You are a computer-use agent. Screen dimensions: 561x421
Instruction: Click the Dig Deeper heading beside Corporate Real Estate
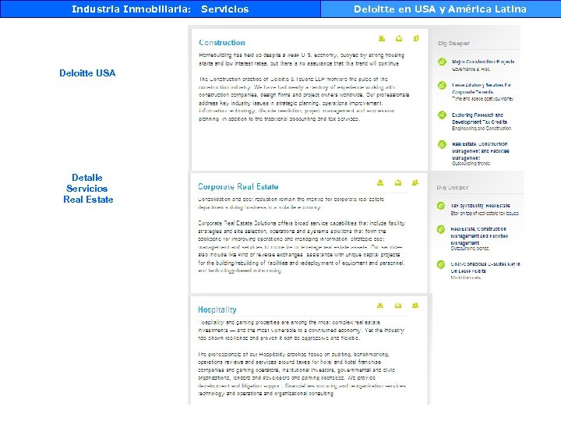tap(452, 188)
